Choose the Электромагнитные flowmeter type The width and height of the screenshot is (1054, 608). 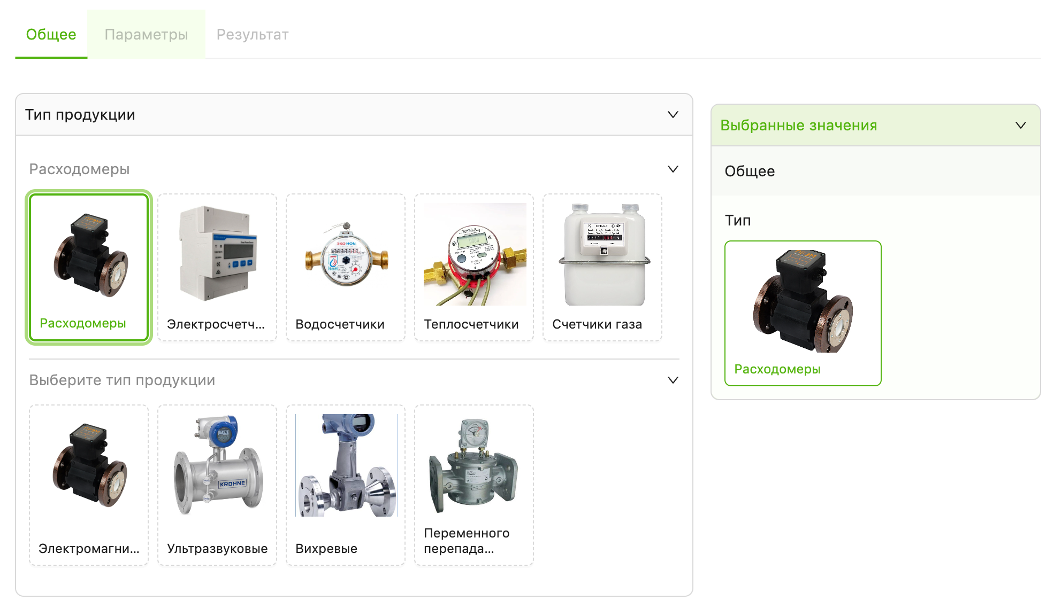89,485
